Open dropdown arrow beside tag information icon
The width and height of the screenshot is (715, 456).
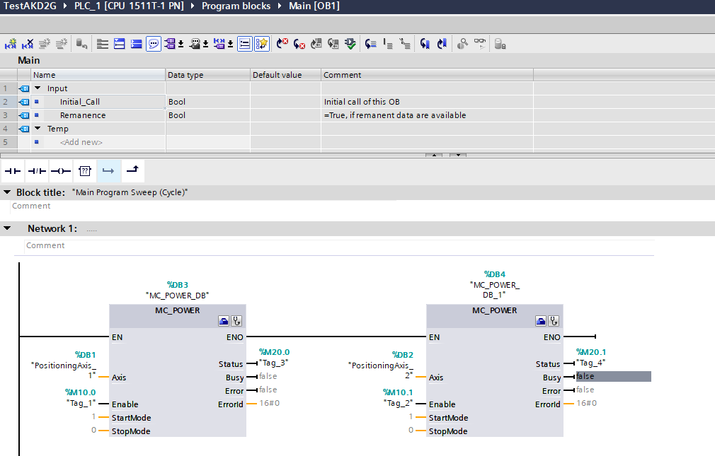[206, 44]
